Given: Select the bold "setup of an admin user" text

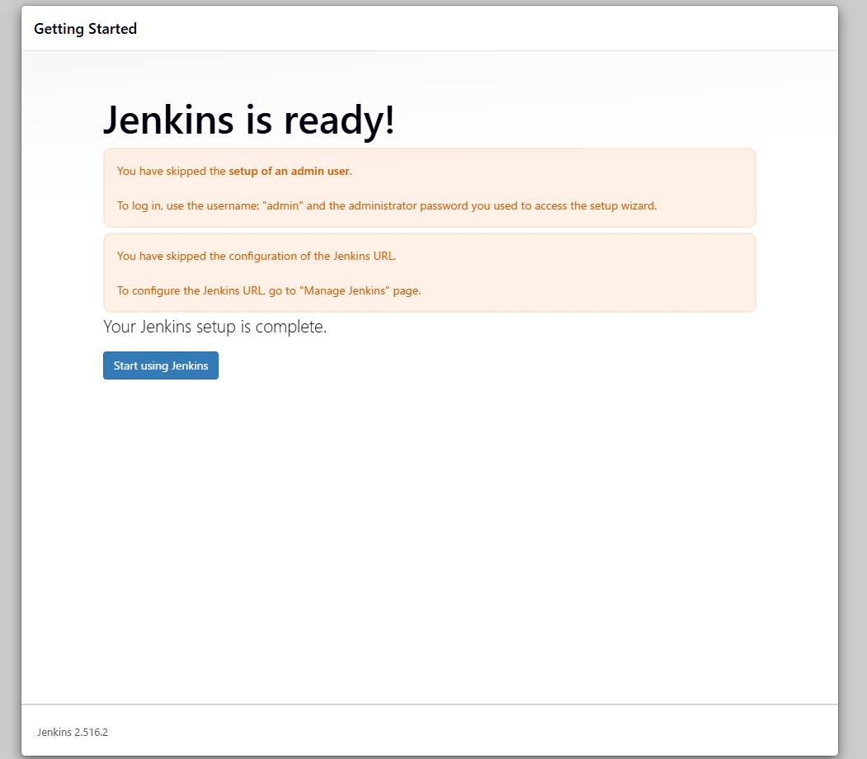Looking at the screenshot, I should [289, 172].
